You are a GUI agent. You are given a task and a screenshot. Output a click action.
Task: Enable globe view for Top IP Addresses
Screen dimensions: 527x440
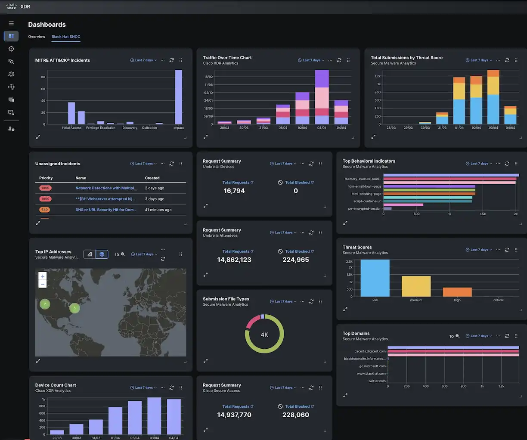[102, 254]
